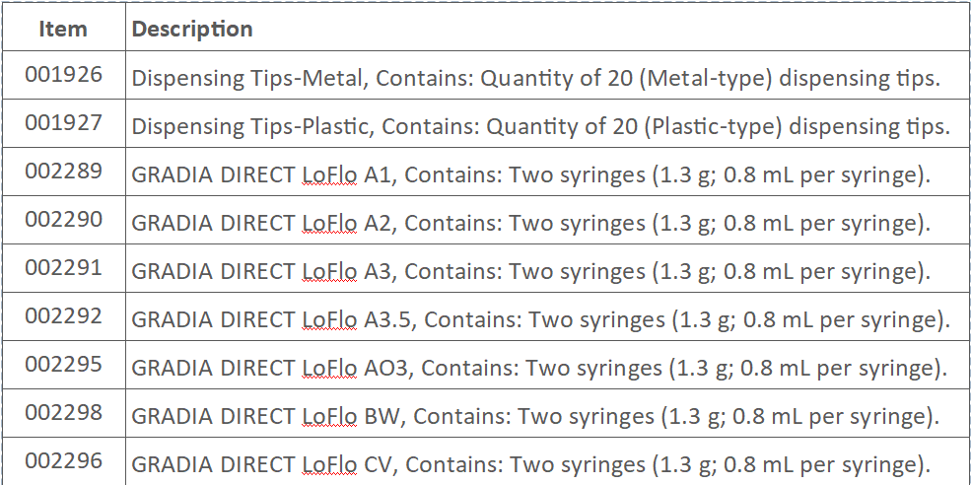Click the 'Item' column header
The width and height of the screenshot is (972, 485).
pyautogui.click(x=63, y=30)
